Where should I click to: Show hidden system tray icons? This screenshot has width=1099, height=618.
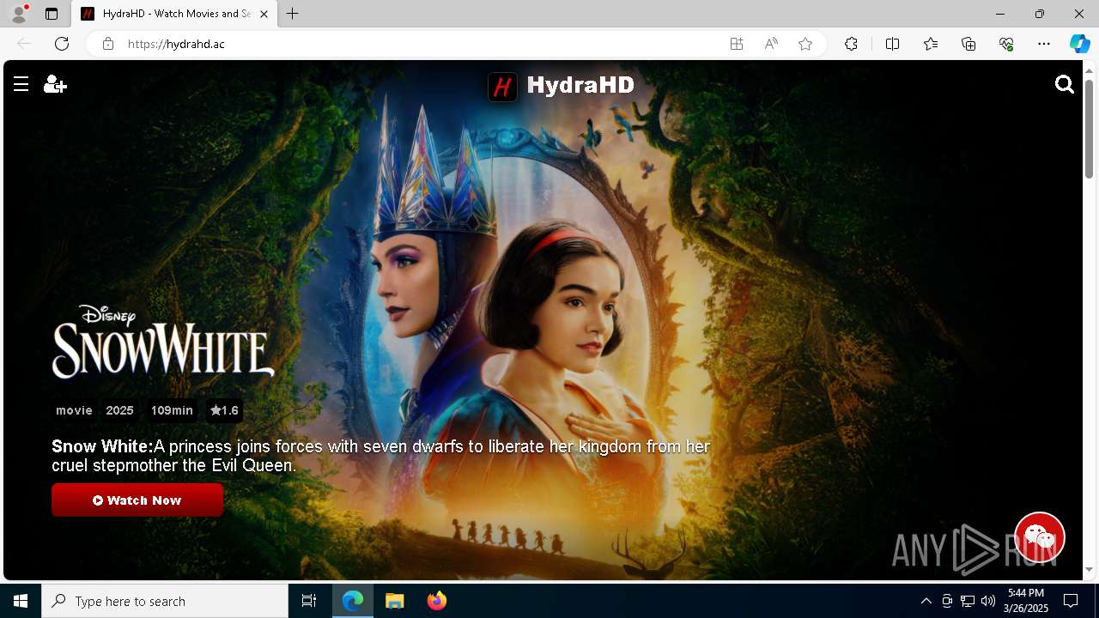[x=926, y=601]
